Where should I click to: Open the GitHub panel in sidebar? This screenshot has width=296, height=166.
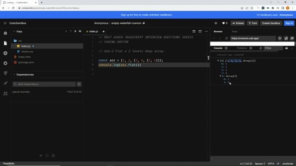(x=5, y=73)
